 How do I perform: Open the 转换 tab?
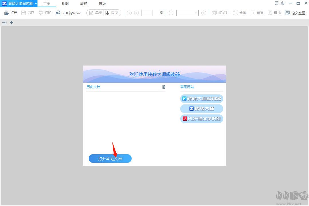(84, 3)
